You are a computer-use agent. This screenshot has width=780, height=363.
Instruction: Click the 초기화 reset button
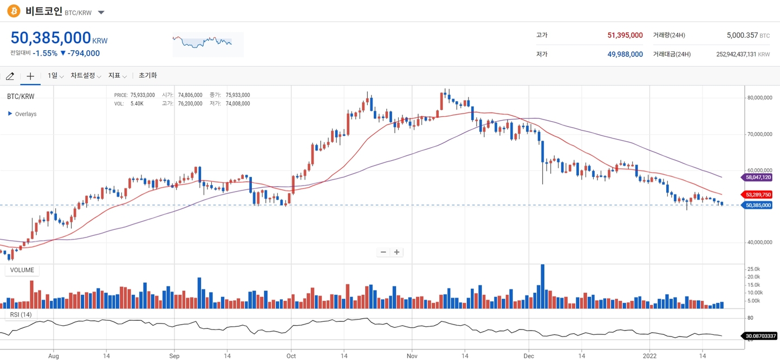tap(148, 76)
